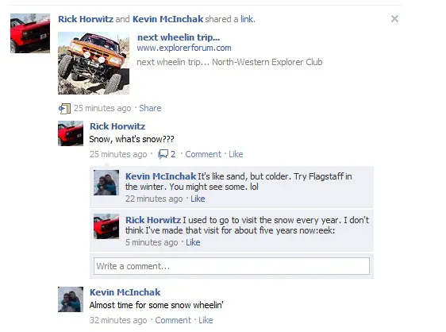This screenshot has width=446, height=332.
Task: Click the large red car profile picture
Action: (30, 33)
